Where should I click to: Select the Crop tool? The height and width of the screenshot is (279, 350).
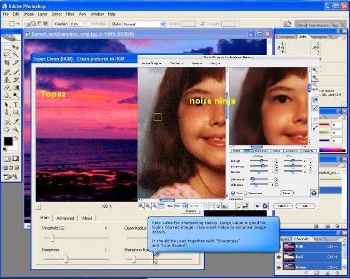(x=7, y=62)
